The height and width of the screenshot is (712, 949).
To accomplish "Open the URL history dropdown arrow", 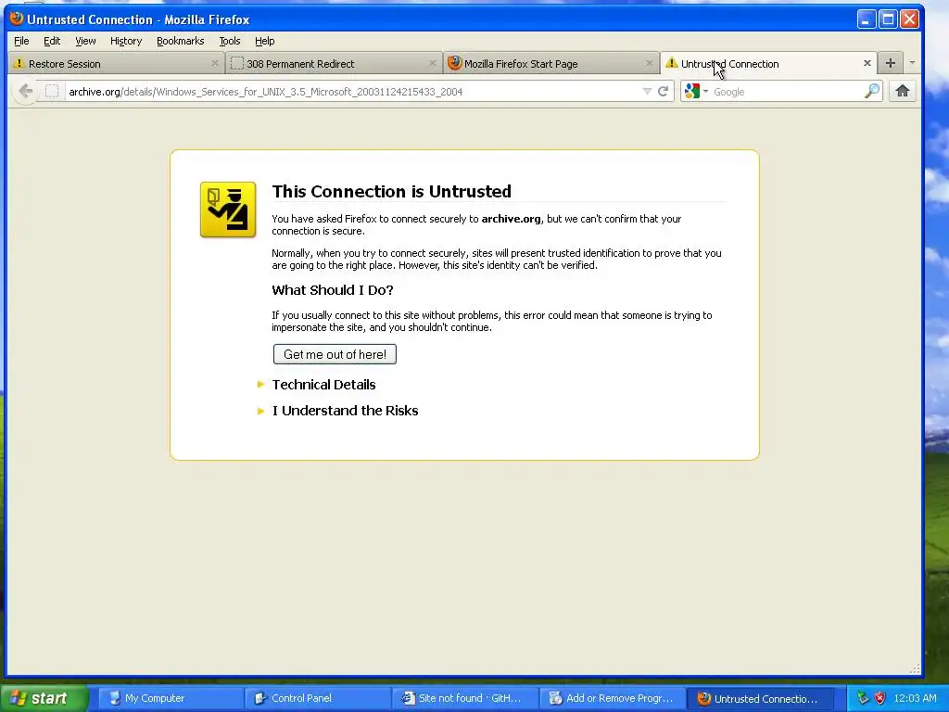I will 647,92.
